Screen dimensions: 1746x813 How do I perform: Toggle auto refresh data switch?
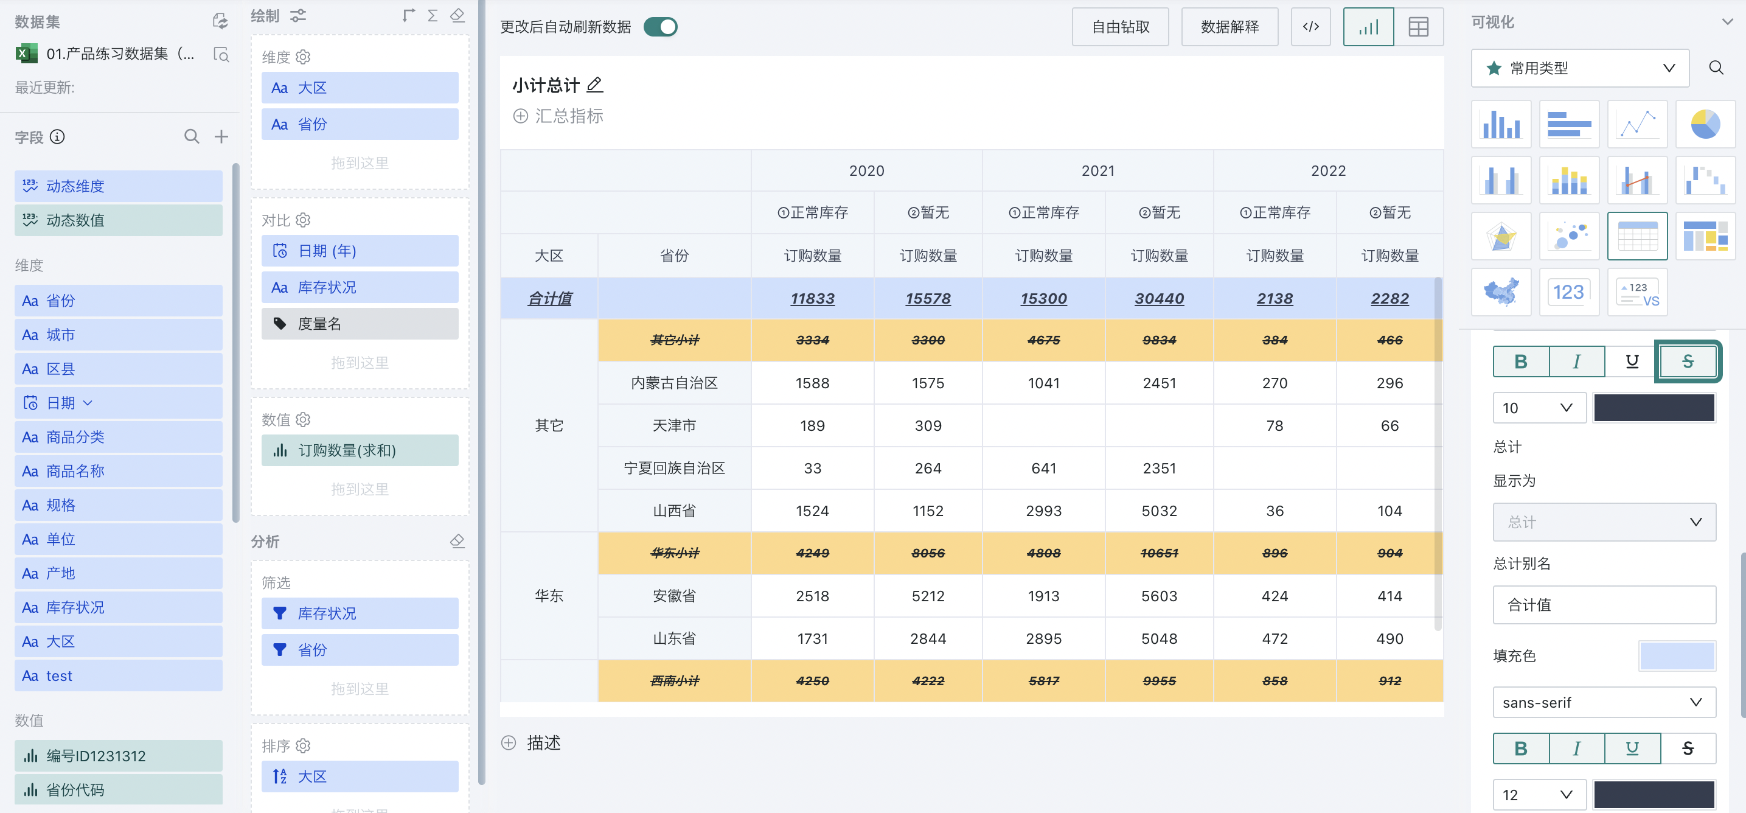click(660, 27)
